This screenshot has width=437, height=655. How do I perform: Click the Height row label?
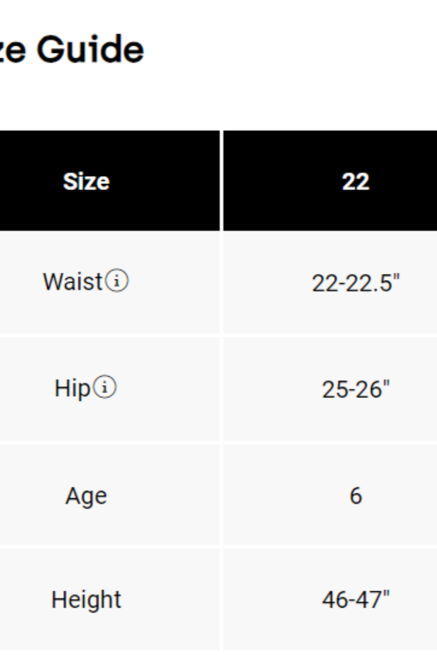coord(86,600)
